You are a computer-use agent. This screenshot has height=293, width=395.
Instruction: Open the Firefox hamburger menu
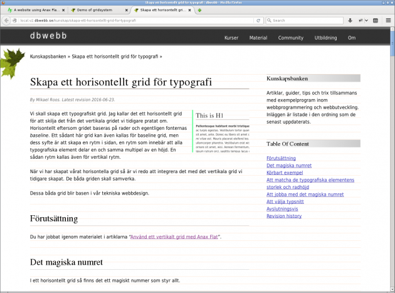[x=388, y=21]
